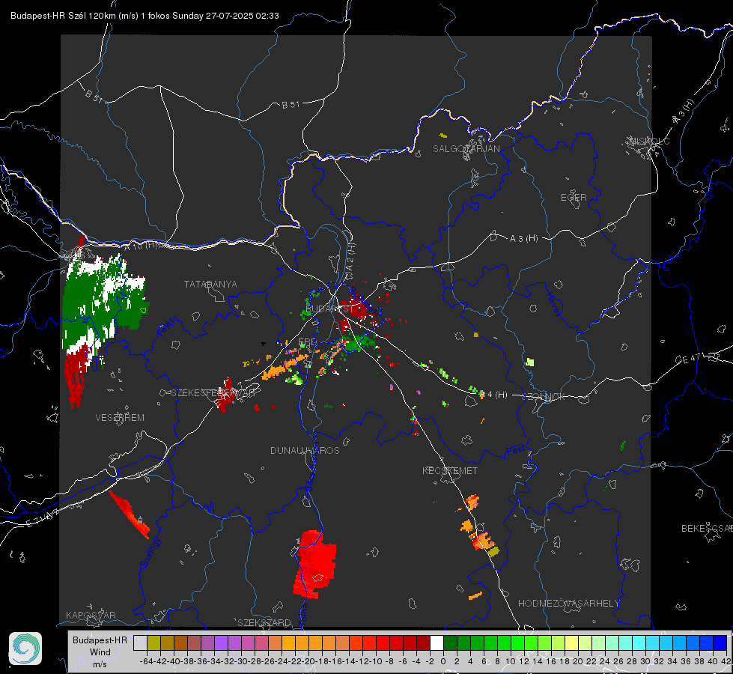
Task: Click the BUDAPEST city label
Action: click(x=329, y=309)
